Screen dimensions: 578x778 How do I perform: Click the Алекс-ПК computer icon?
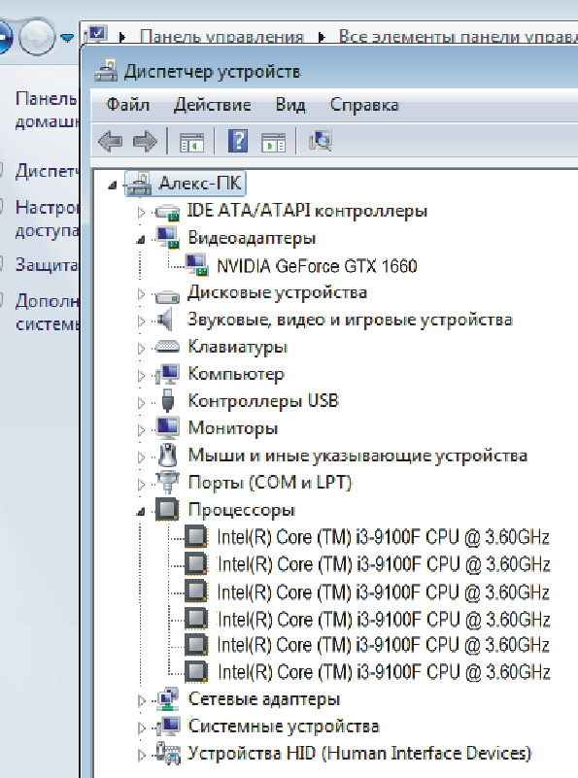click(x=139, y=185)
